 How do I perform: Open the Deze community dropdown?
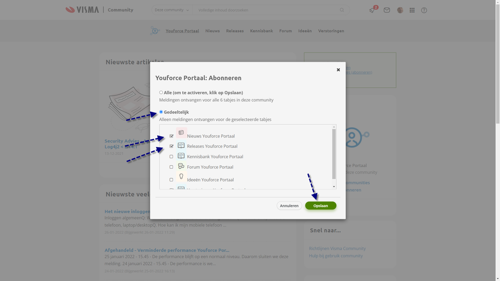tap(172, 10)
